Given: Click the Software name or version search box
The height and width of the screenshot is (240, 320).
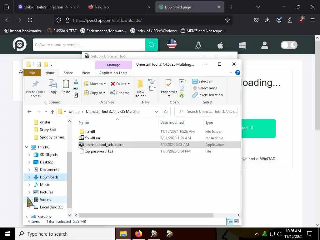Looking at the screenshot, I should [89, 45].
